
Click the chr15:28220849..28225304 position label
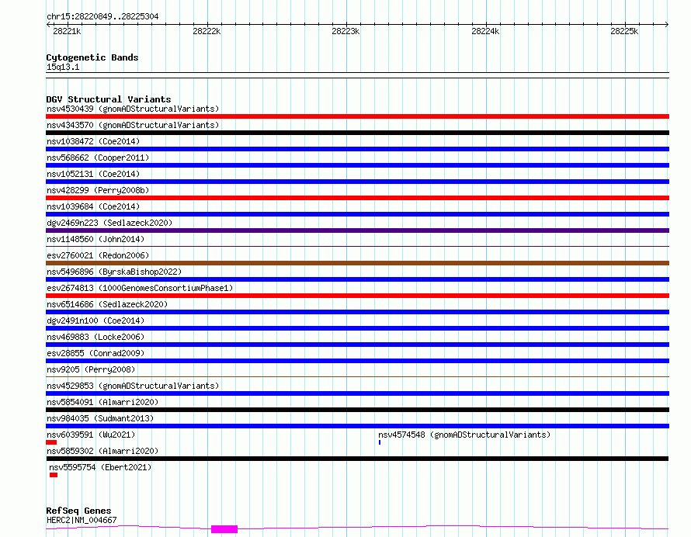click(102, 16)
